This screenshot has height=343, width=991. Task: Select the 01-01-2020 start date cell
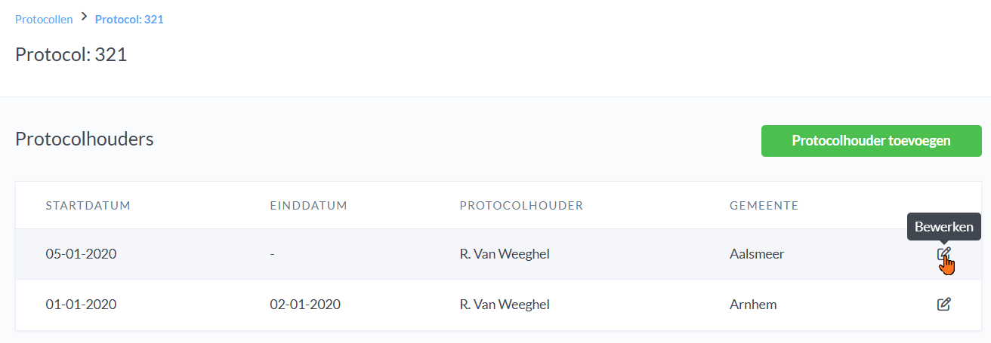[x=81, y=305]
